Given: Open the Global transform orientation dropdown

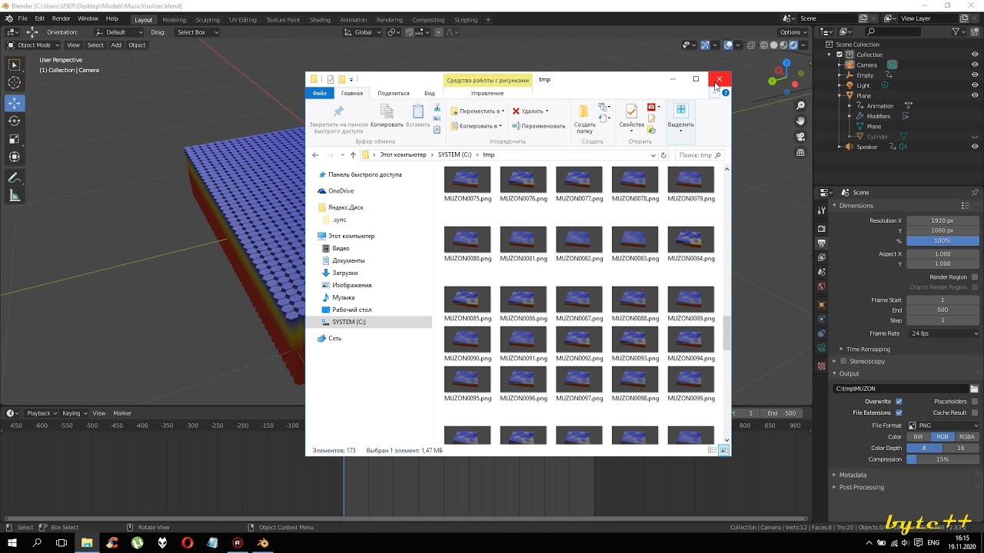Looking at the screenshot, I should [x=363, y=32].
